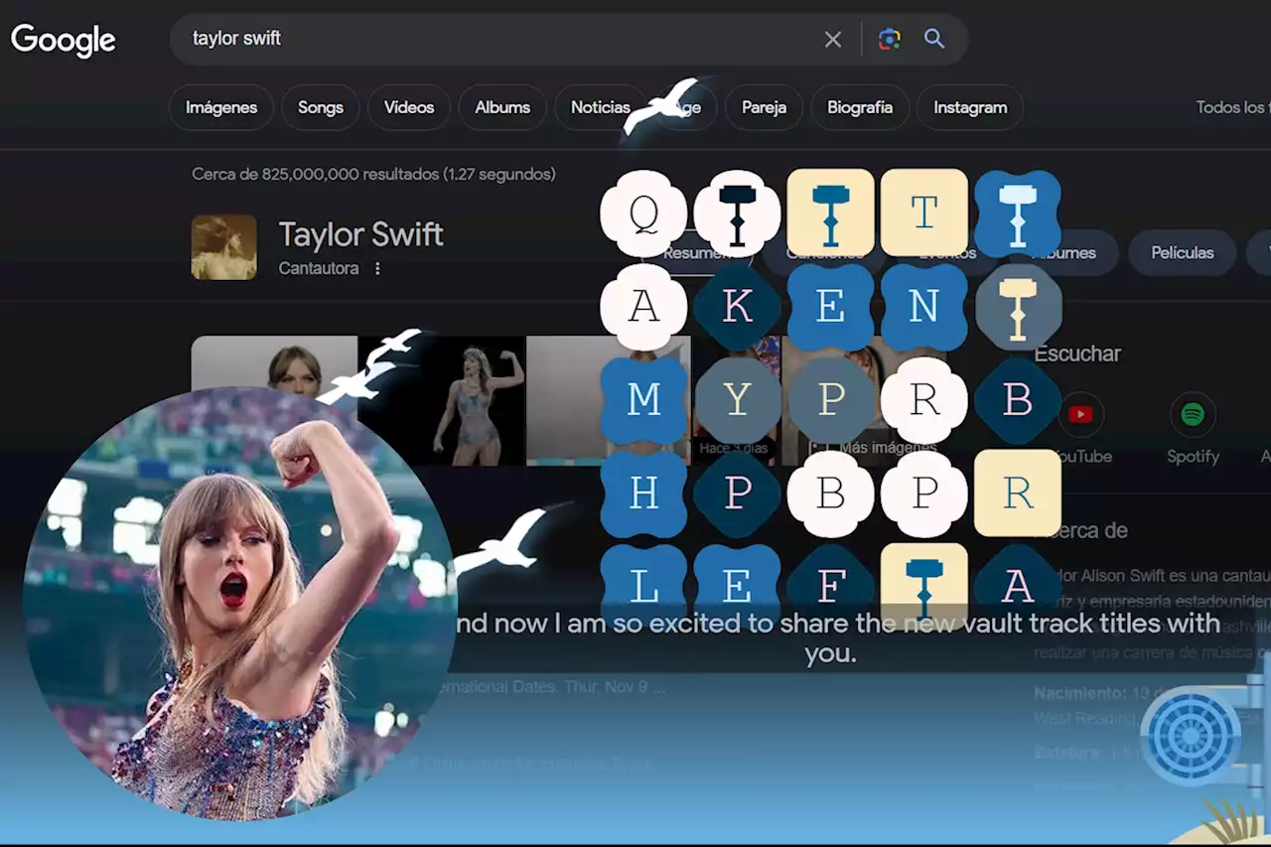This screenshot has height=847, width=1271.
Task: Open the Noticias filter chip
Action: (x=600, y=107)
